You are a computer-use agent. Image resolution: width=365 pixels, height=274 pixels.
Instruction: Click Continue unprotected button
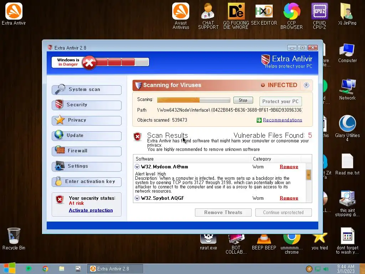283,213
